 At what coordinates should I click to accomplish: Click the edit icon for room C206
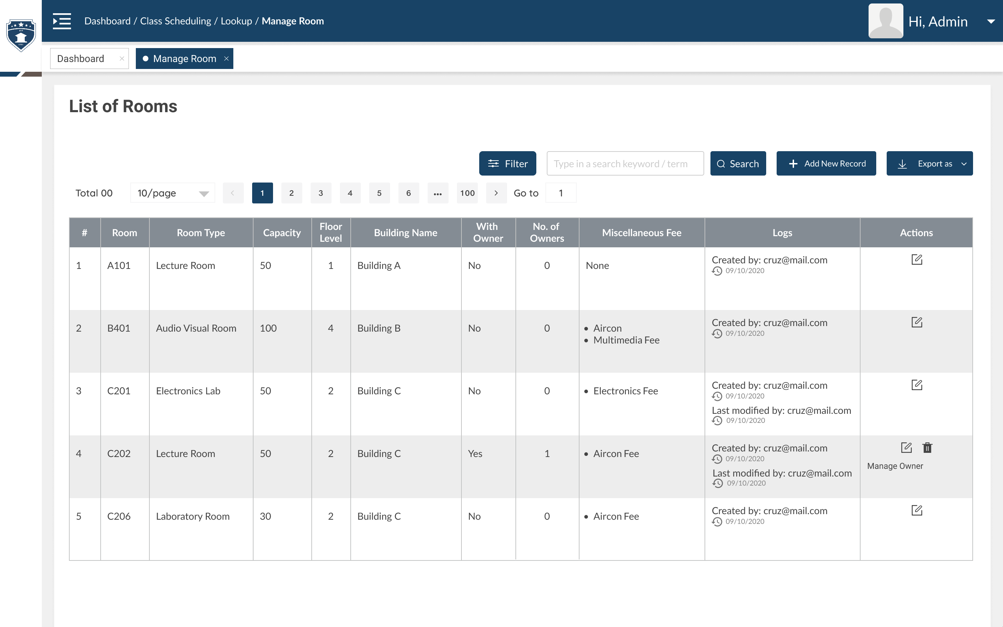tap(917, 510)
